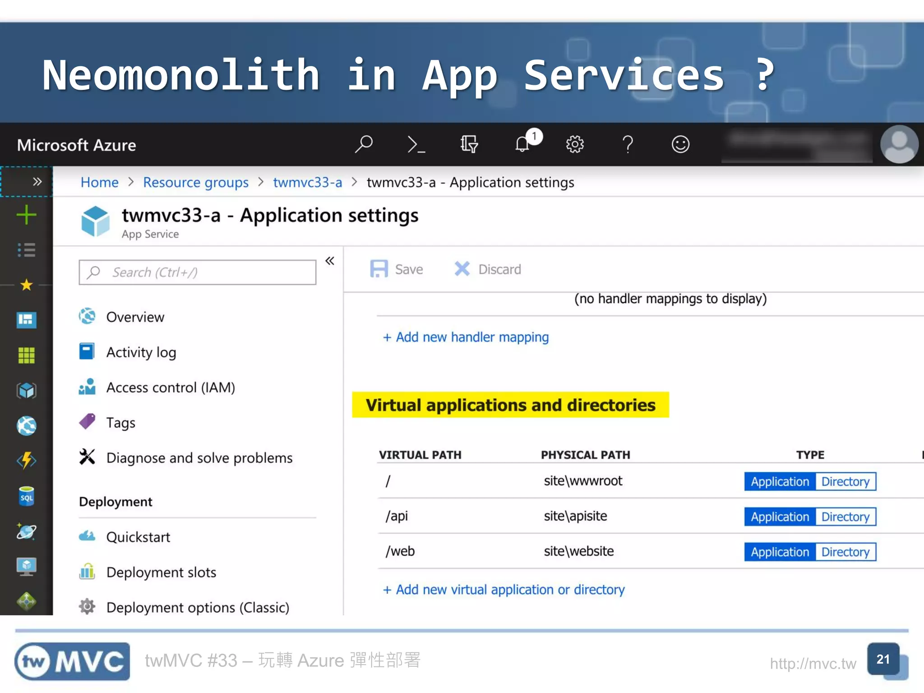Open the user account avatar
Image resolution: width=924 pixels, height=693 pixels.
899,144
